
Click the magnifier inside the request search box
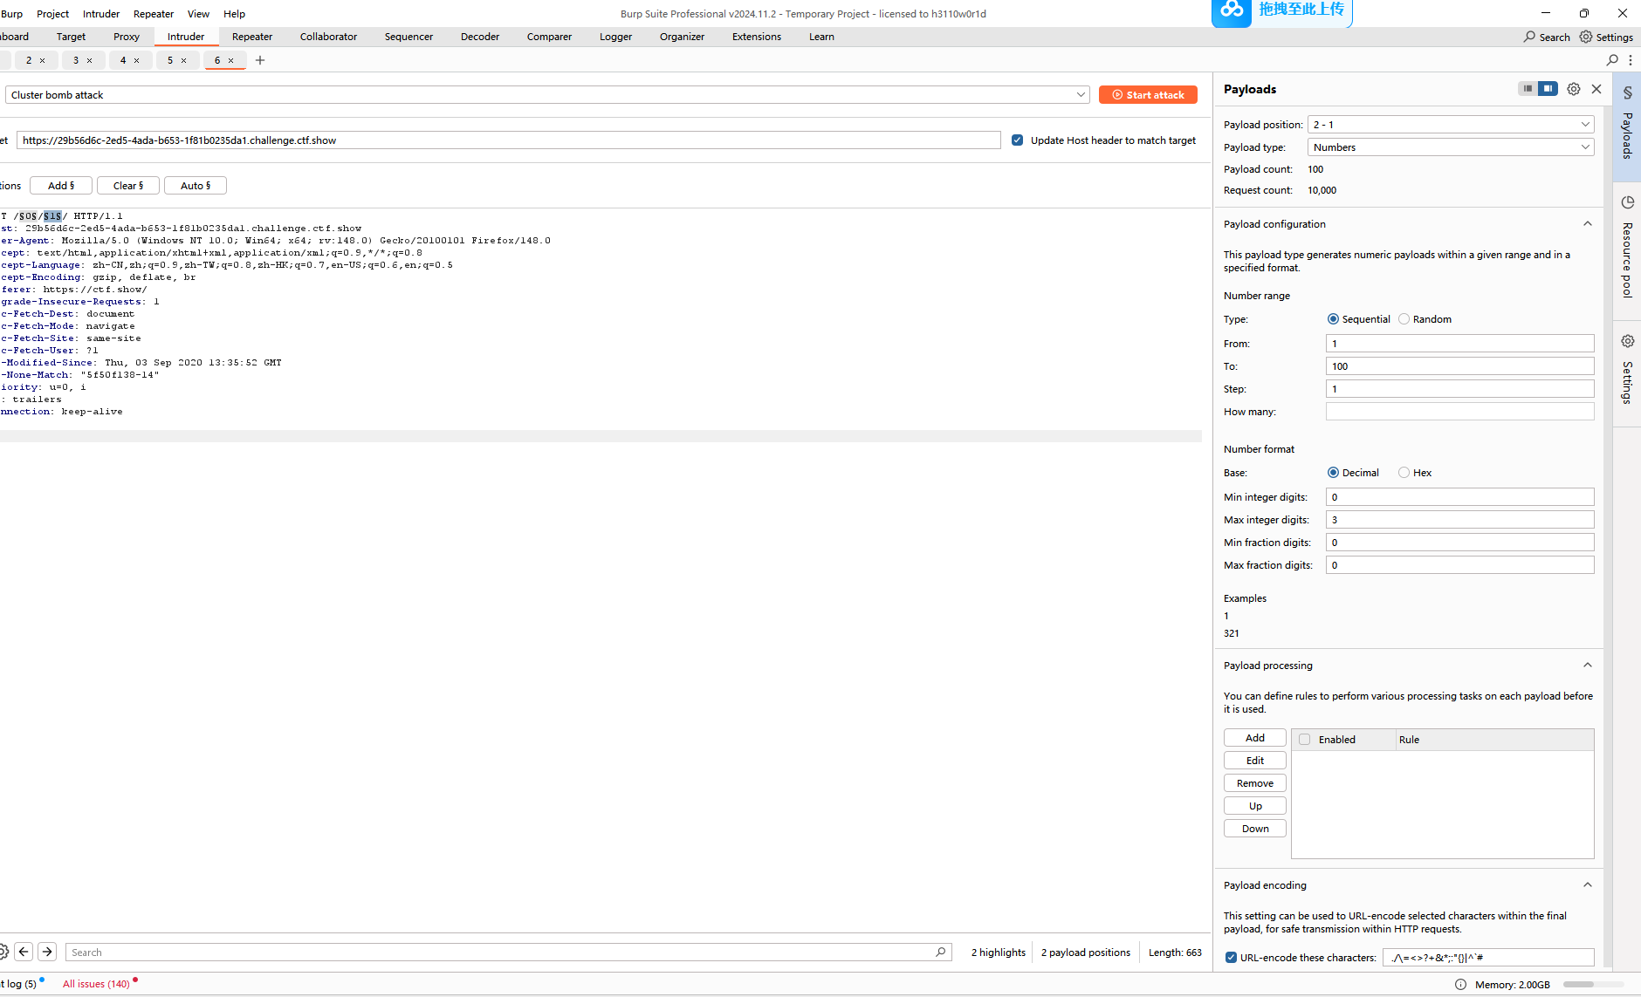coord(941,953)
